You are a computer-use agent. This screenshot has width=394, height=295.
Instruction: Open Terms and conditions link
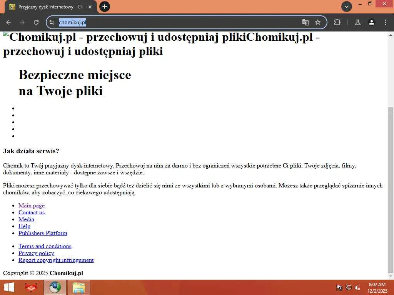[x=45, y=246]
